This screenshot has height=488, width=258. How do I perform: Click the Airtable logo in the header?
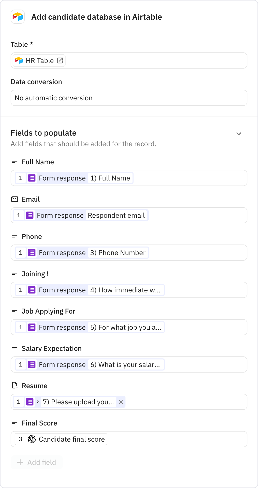click(x=18, y=17)
